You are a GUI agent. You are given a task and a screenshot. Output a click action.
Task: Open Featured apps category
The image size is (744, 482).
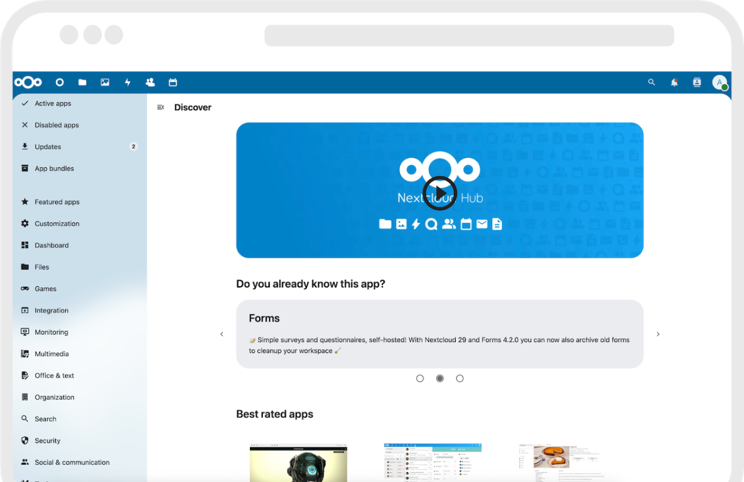coord(79,202)
